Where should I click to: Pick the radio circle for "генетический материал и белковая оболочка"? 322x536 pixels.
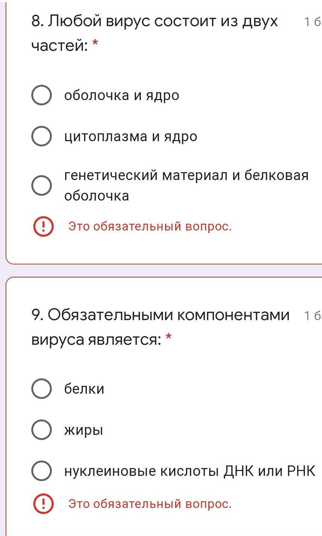pyautogui.click(x=41, y=185)
